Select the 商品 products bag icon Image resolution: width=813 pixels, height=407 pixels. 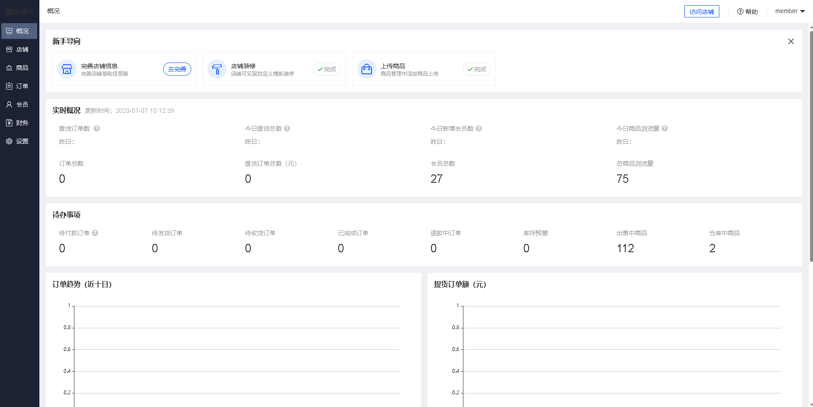point(9,68)
